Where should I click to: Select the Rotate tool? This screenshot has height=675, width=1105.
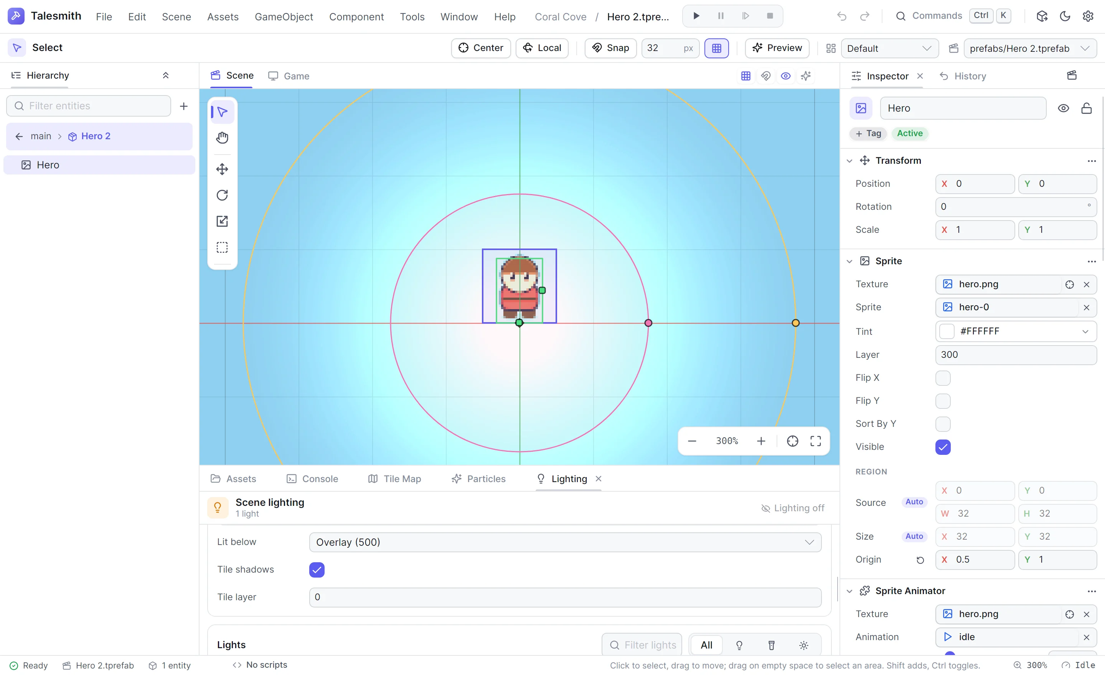222,195
